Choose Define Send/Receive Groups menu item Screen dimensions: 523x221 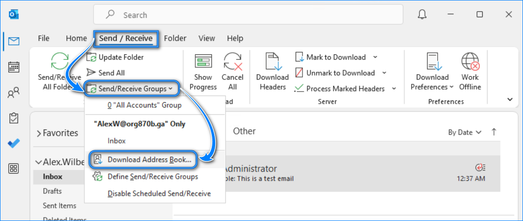(x=155, y=177)
